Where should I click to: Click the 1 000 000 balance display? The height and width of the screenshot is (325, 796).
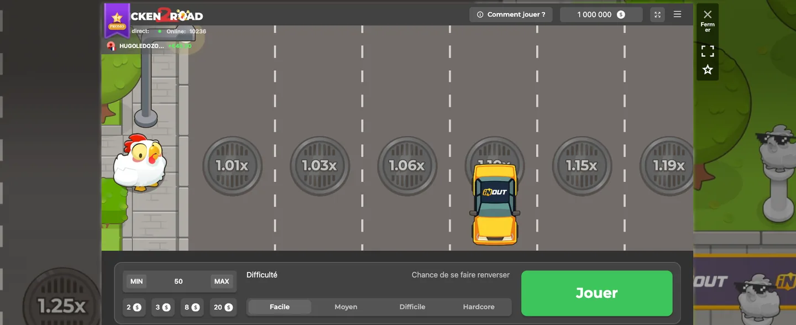601,15
